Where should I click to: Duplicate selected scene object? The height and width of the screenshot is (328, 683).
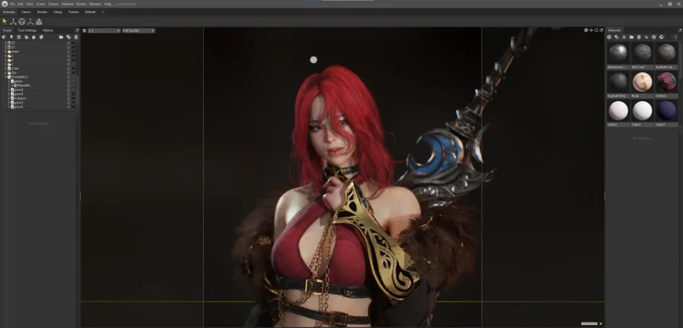pos(68,37)
